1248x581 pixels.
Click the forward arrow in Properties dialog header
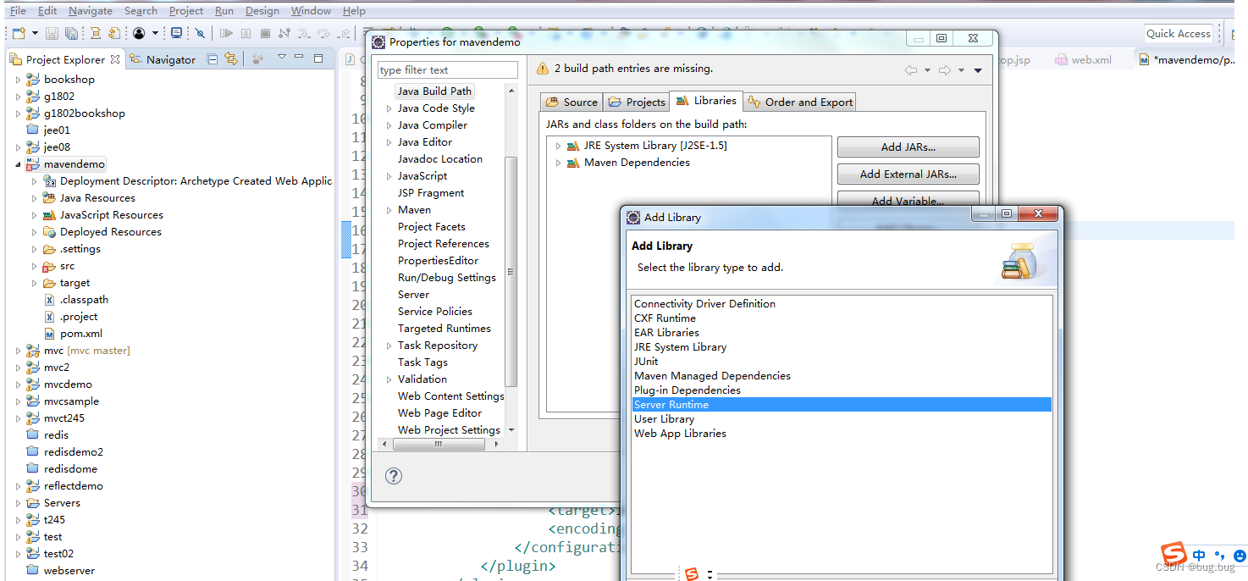click(945, 70)
